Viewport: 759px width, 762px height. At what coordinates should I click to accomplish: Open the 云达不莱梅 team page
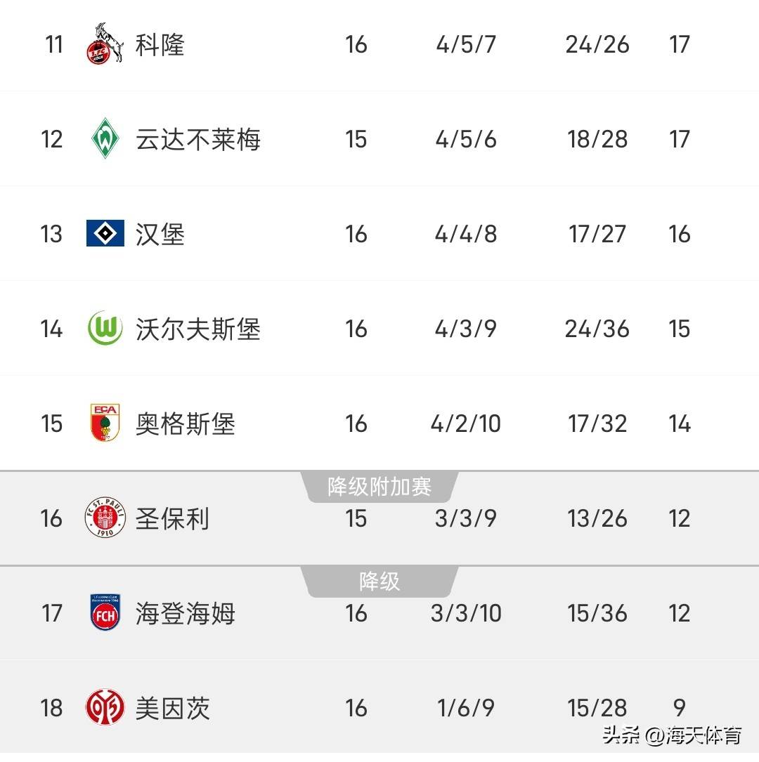click(198, 139)
